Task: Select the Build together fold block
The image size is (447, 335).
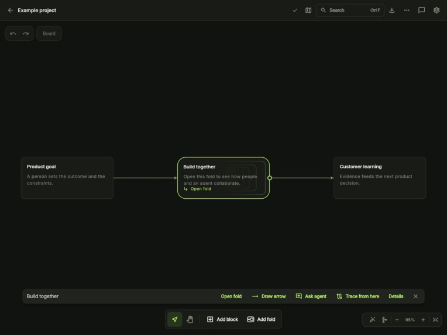Action: tap(223, 178)
